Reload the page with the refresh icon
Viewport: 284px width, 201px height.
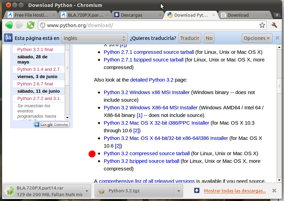(30, 25)
